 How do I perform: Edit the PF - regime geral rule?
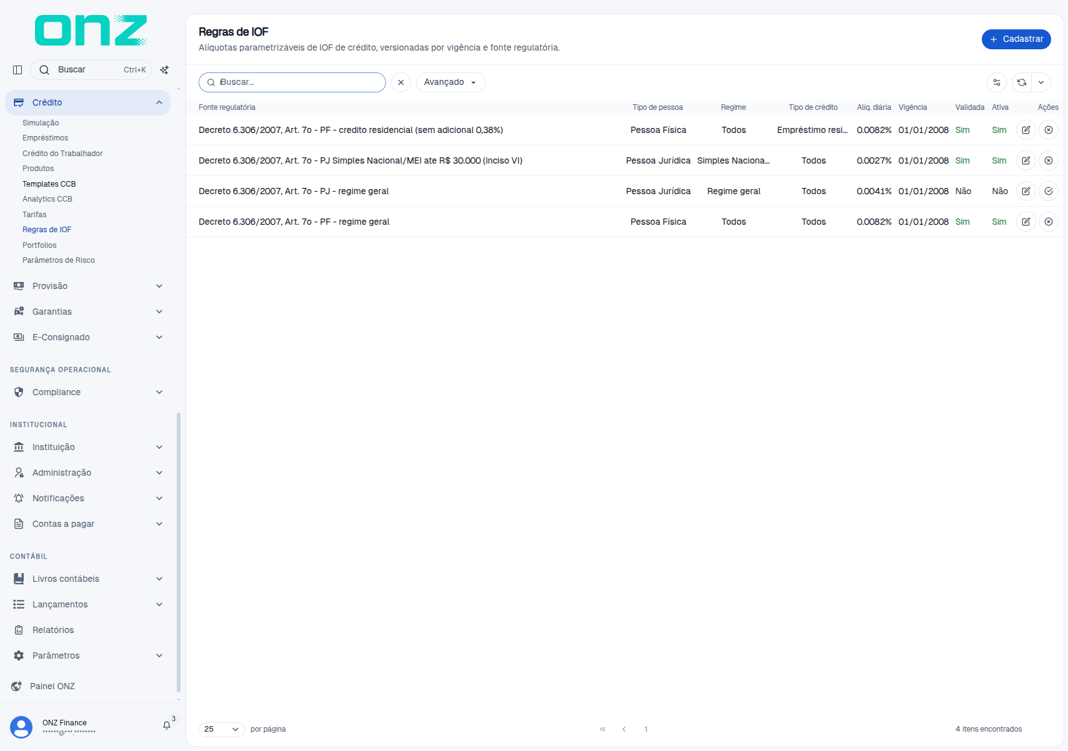[x=1026, y=222]
